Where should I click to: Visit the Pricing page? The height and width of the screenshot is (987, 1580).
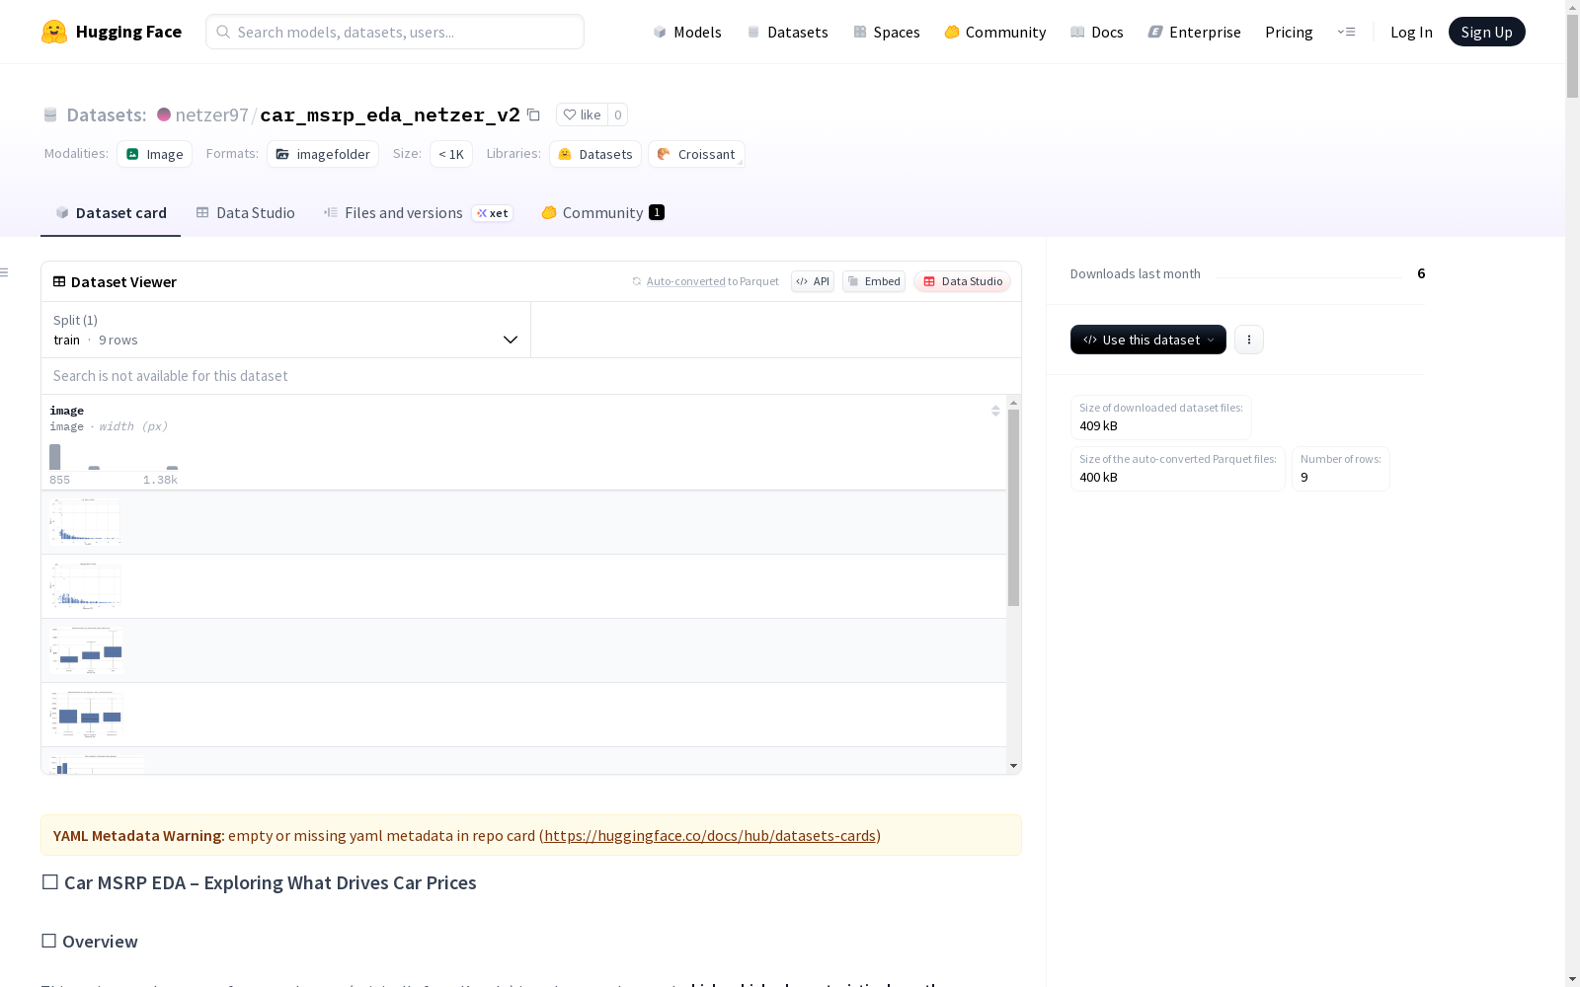1289,32
